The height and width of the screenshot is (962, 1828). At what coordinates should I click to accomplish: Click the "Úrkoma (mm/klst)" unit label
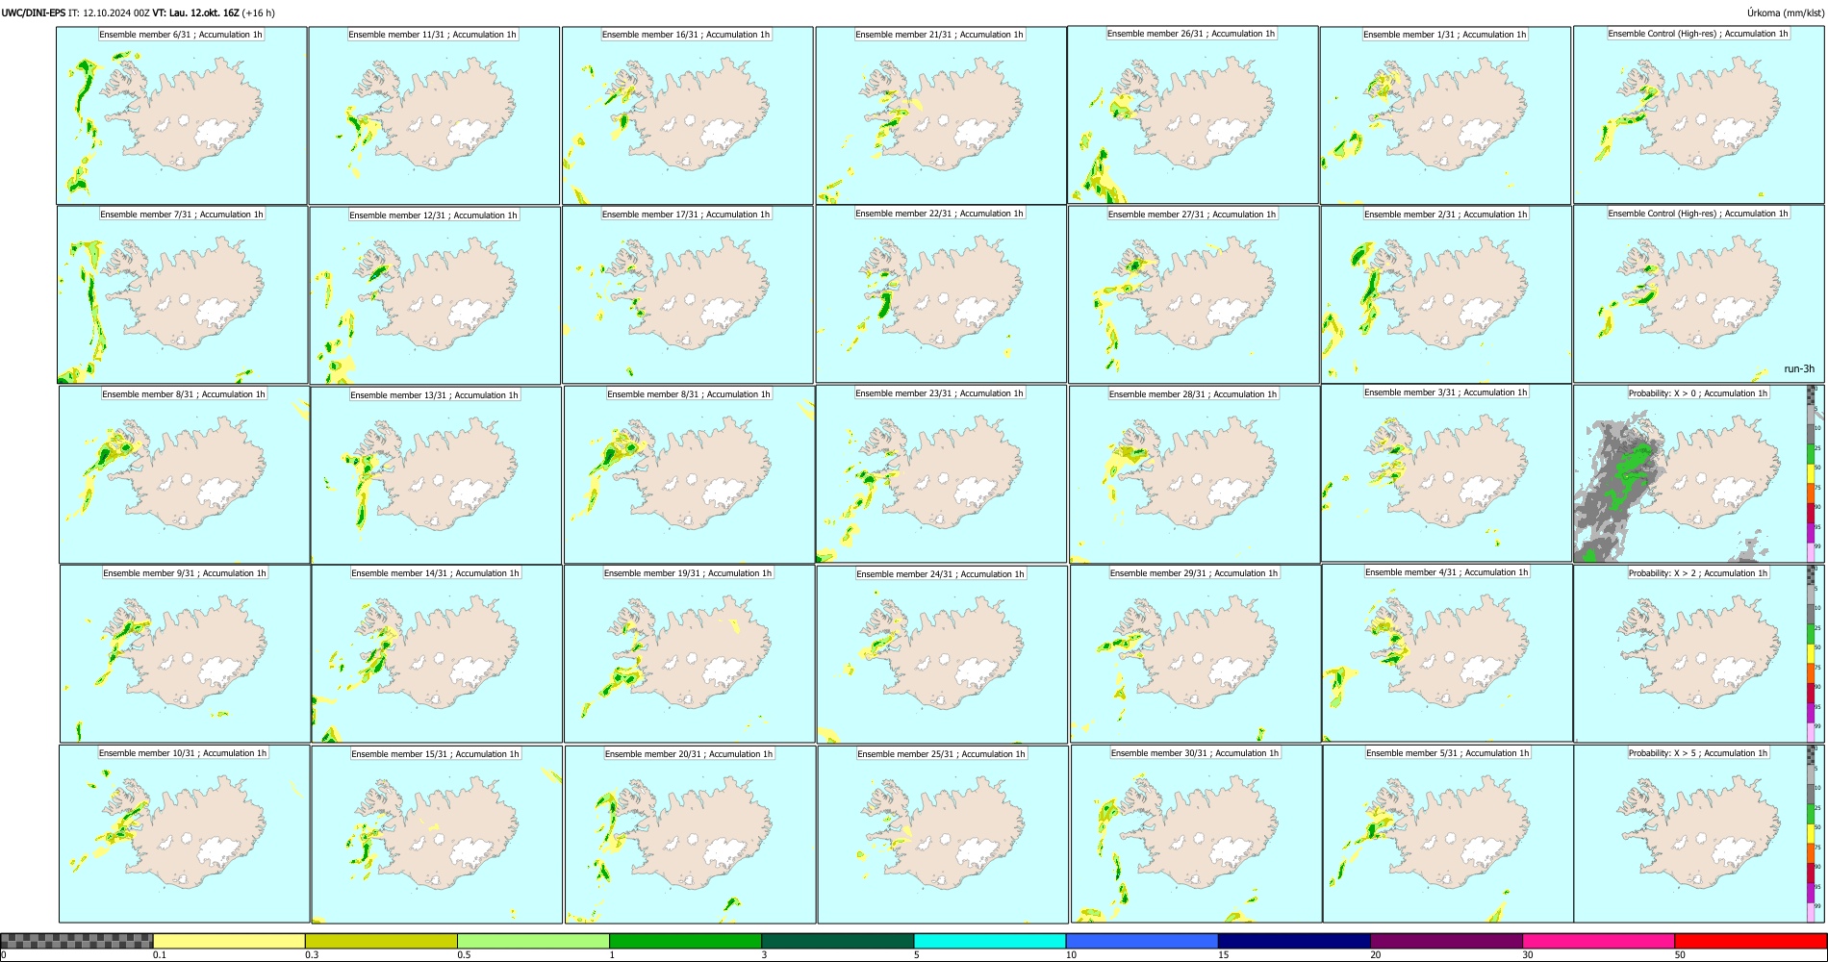point(1785,13)
